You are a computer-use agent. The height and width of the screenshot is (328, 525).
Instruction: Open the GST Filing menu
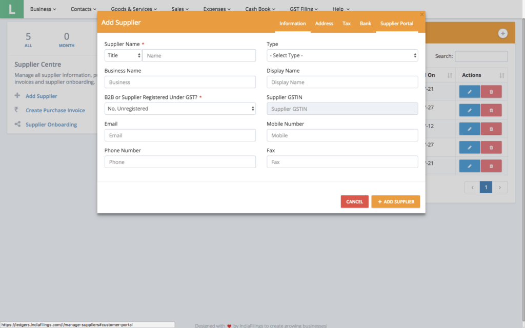304,9
